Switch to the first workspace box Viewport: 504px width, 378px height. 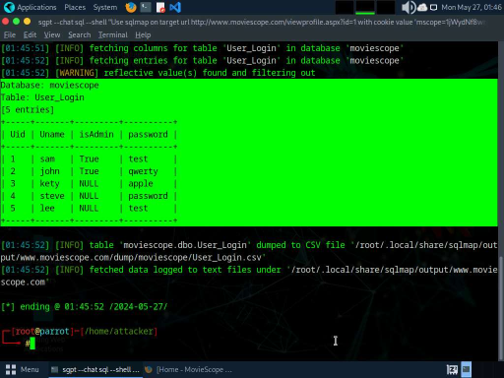345,7
